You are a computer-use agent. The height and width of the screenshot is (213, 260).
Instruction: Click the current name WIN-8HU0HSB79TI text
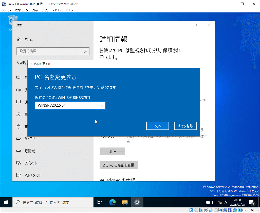coord(74,98)
